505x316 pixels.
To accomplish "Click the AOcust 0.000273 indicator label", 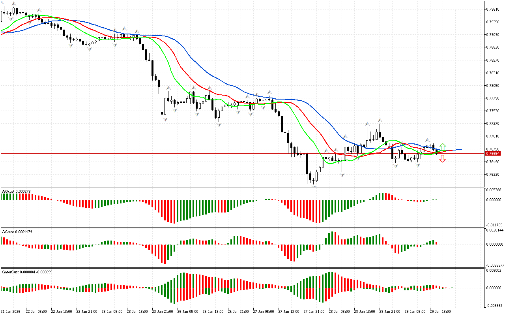I will click(17, 191).
